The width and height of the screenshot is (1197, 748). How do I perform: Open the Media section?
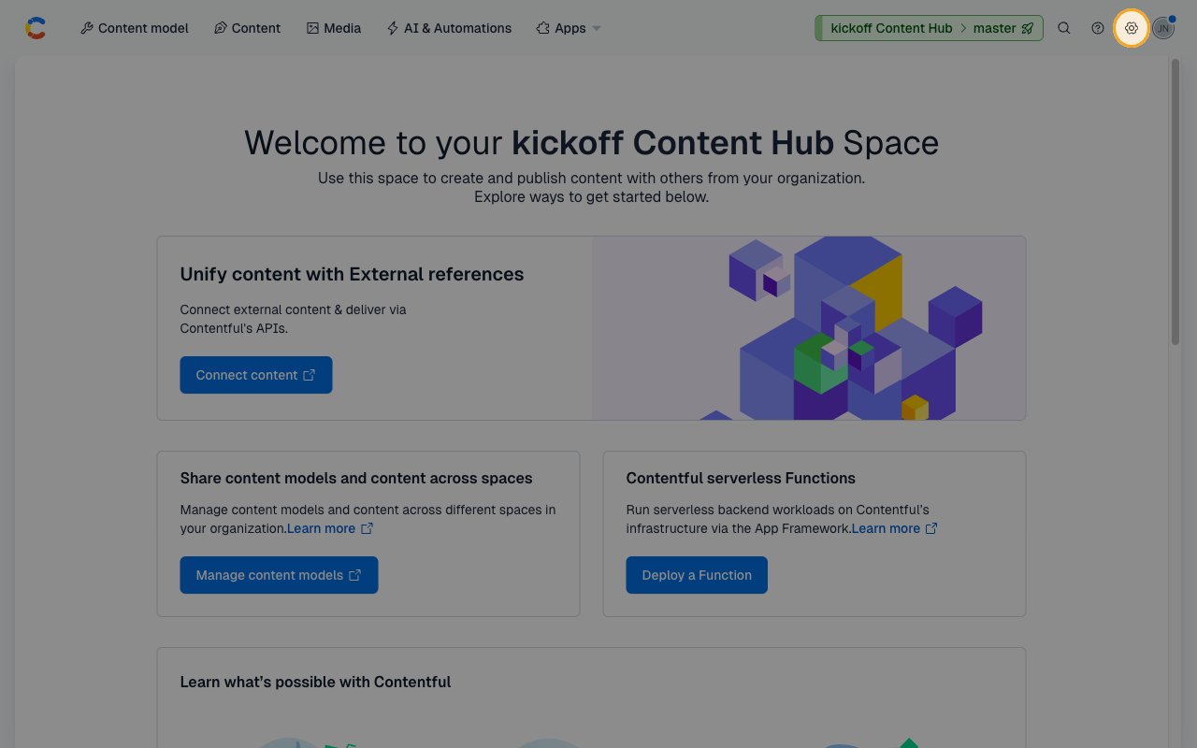pyautogui.click(x=334, y=28)
